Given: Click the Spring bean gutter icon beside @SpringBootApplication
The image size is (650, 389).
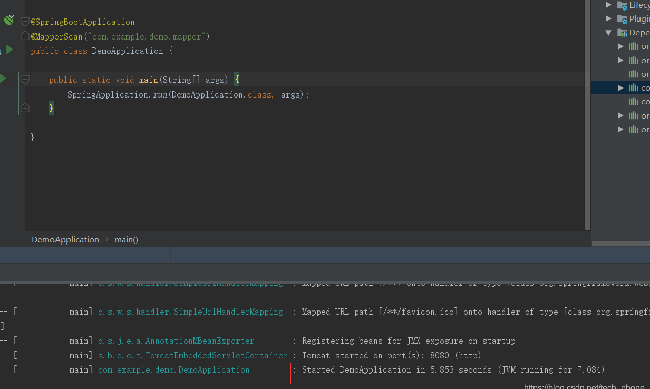Looking at the screenshot, I should [9, 20].
